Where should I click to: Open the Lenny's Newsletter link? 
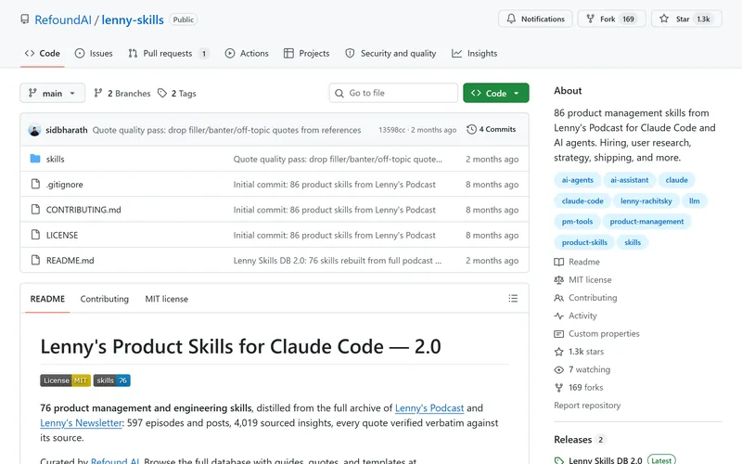point(81,423)
